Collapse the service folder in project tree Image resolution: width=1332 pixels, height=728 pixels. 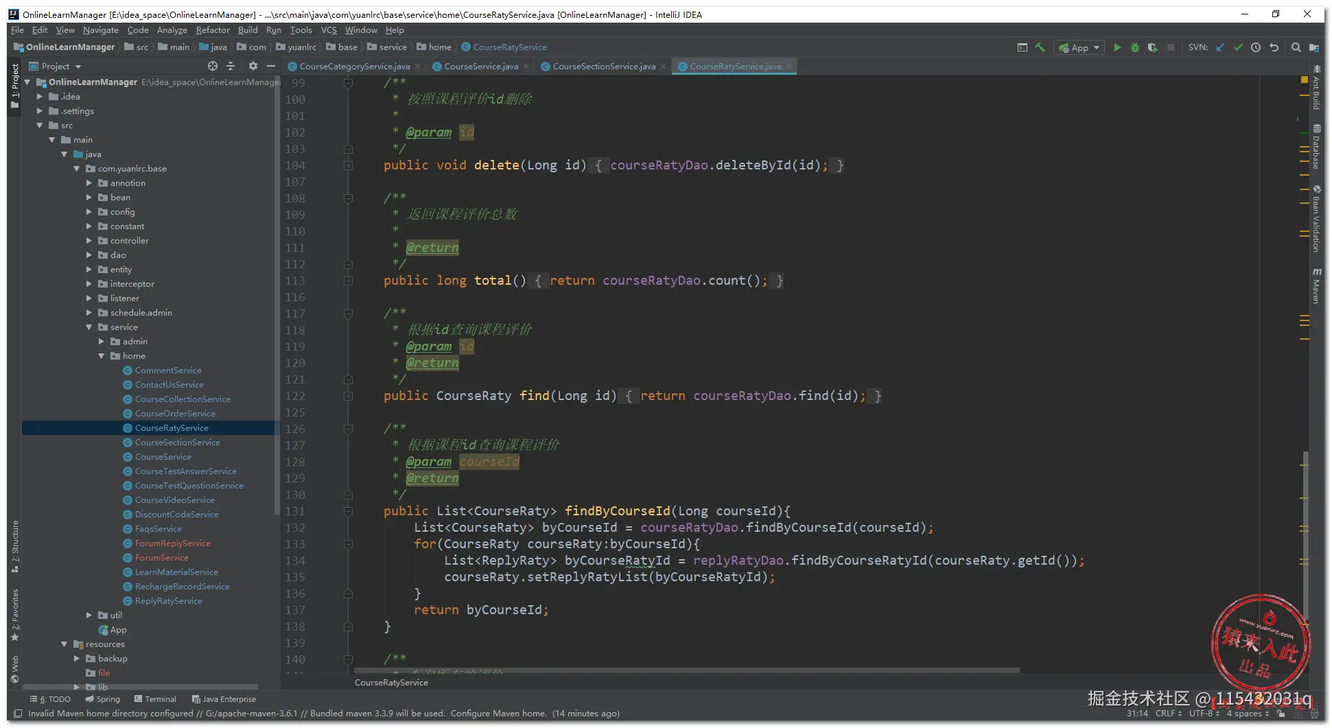click(89, 327)
